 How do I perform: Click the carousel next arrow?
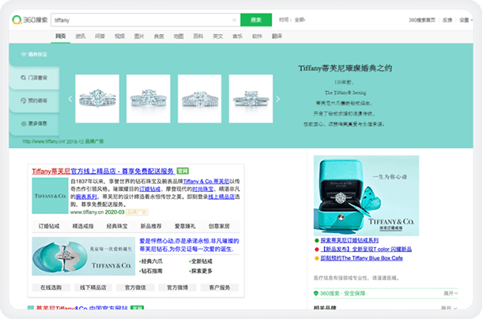(x=278, y=99)
